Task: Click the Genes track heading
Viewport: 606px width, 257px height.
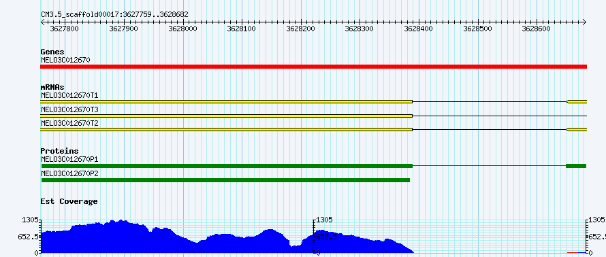Action: coord(52,52)
